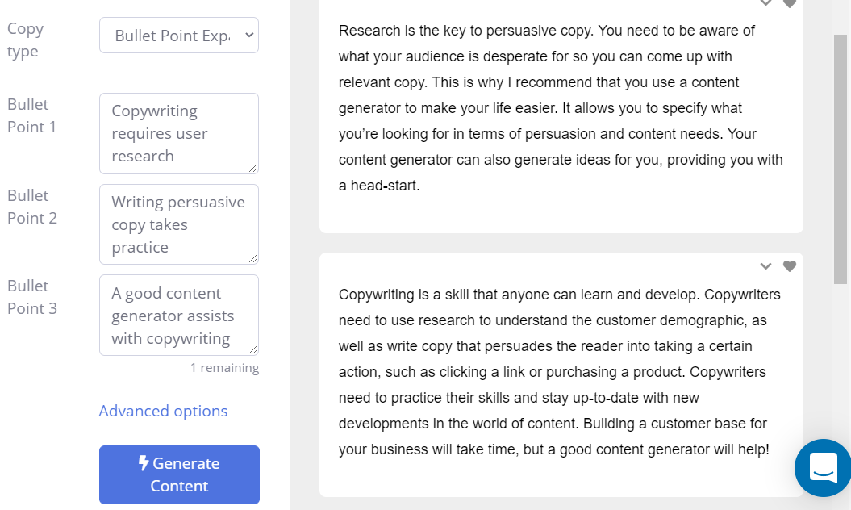
Task: Favorite the second generated output via heart icon
Action: pos(790,265)
